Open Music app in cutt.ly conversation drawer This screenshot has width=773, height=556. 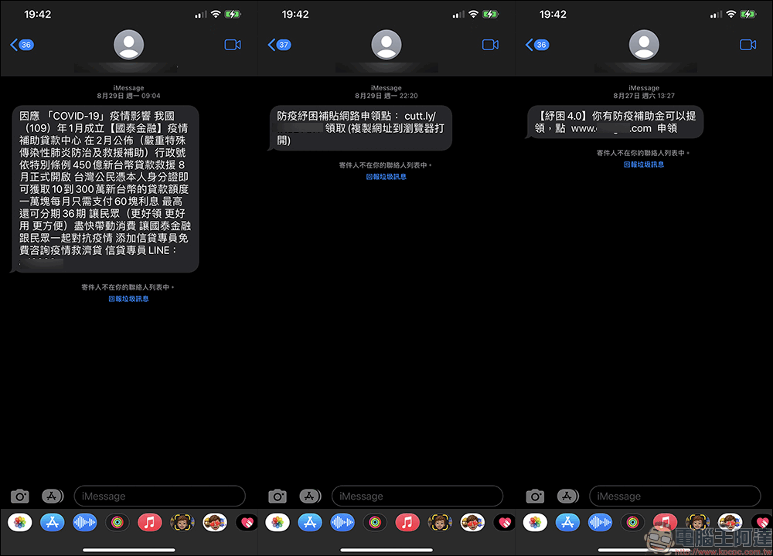tap(407, 522)
